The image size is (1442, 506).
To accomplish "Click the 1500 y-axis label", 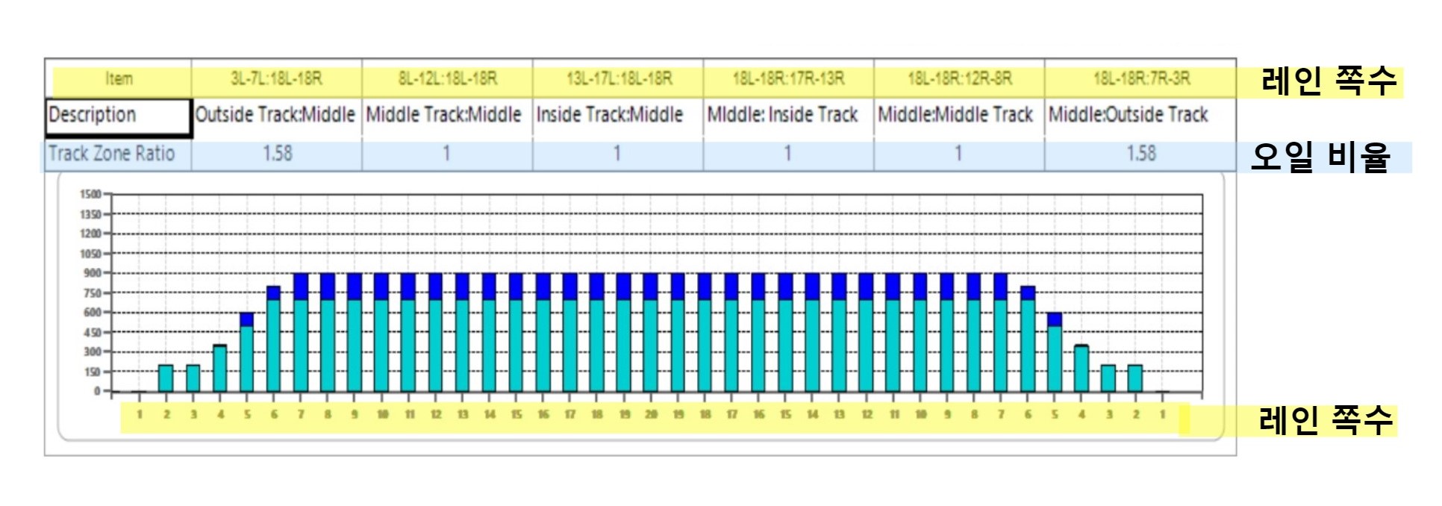I will click(x=90, y=194).
